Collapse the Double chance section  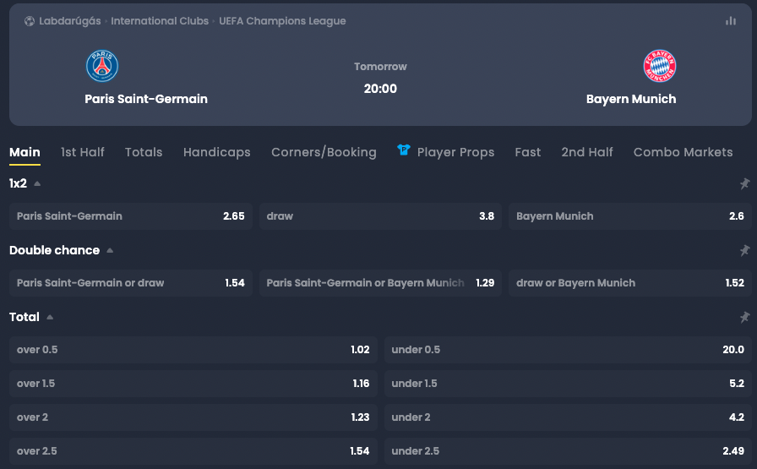click(x=110, y=250)
